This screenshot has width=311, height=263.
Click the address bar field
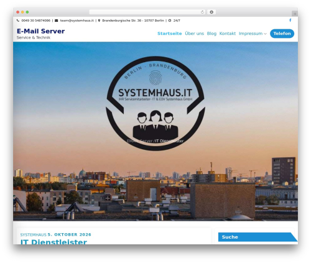pyautogui.click(x=147, y=12)
